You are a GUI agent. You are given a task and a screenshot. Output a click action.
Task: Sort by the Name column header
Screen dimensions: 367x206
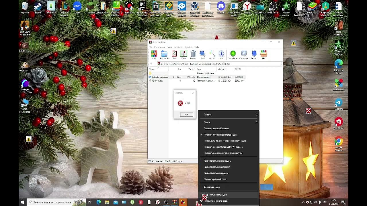pyautogui.click(x=158, y=69)
